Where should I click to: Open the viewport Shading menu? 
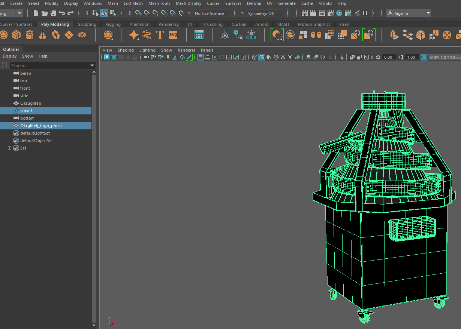pyautogui.click(x=126, y=50)
